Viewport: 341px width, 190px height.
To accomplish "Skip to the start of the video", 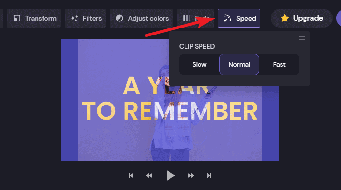I will pyautogui.click(x=131, y=176).
